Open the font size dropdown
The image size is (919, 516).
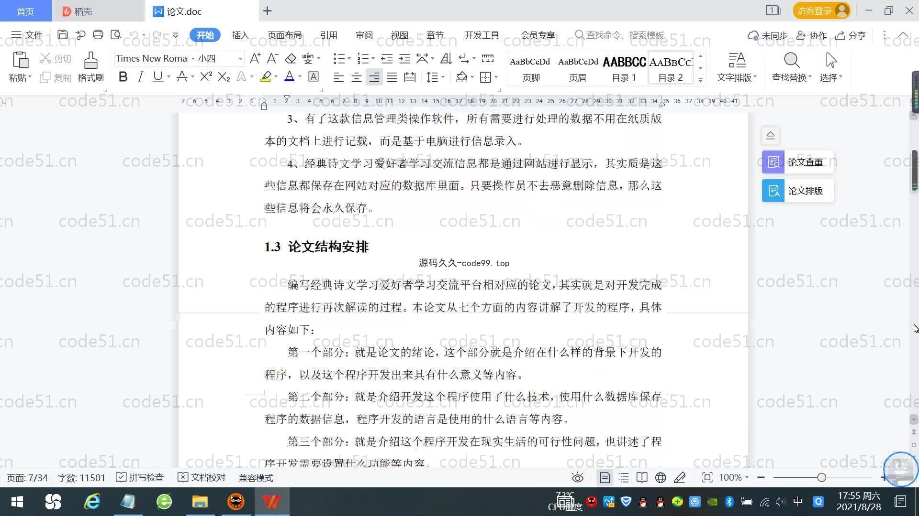240,59
